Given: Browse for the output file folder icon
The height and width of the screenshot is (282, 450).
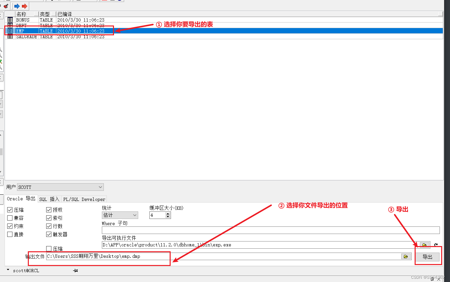Looking at the screenshot, I should pos(406,257).
